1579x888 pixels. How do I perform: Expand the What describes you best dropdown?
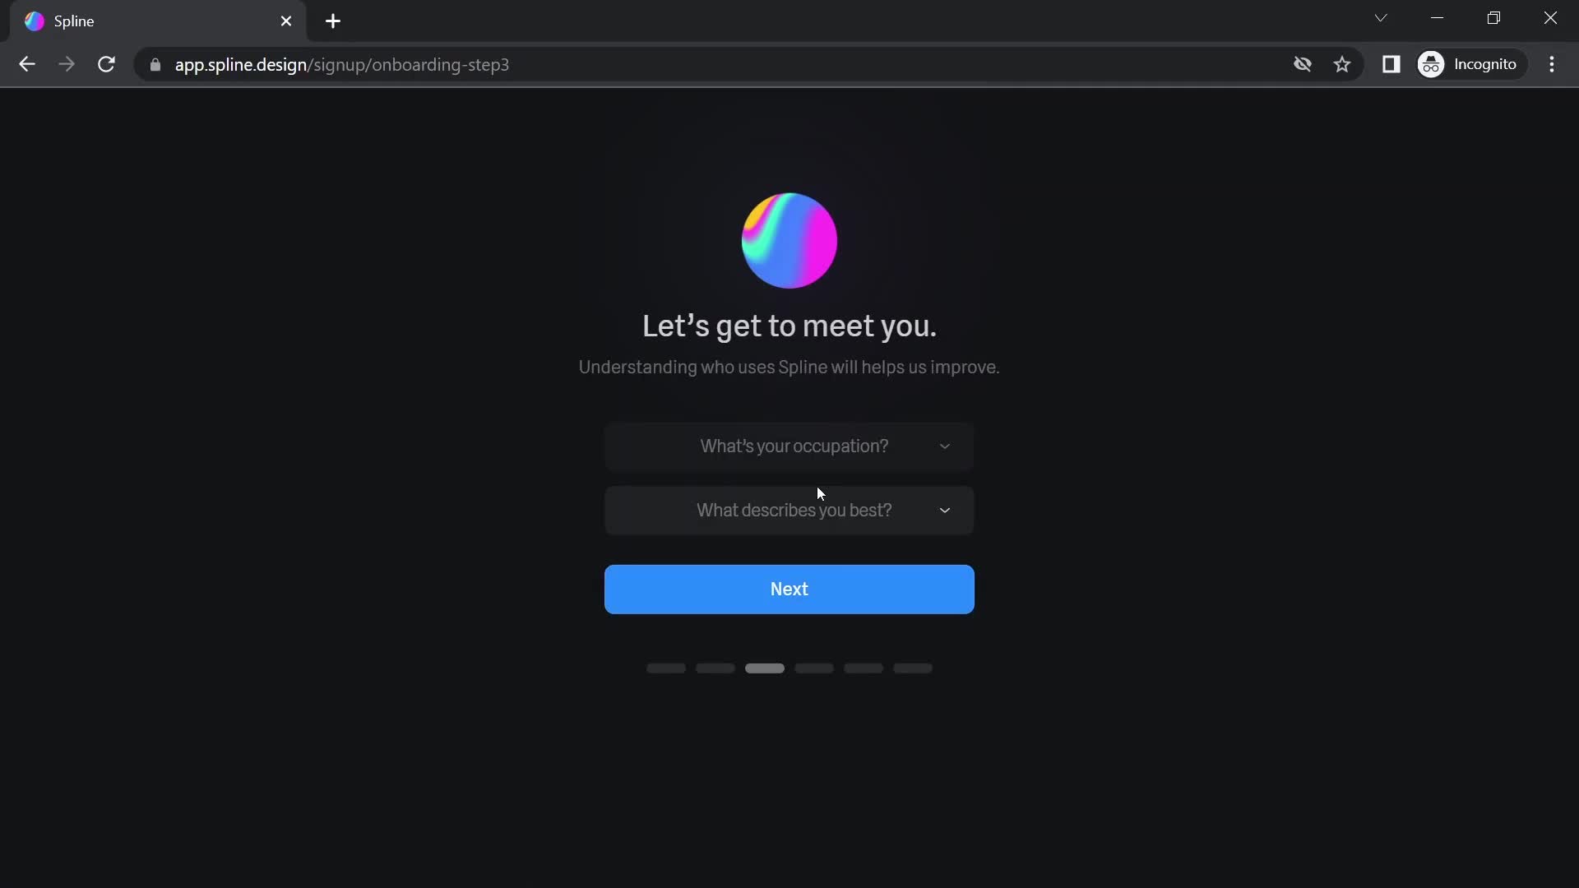tap(789, 510)
